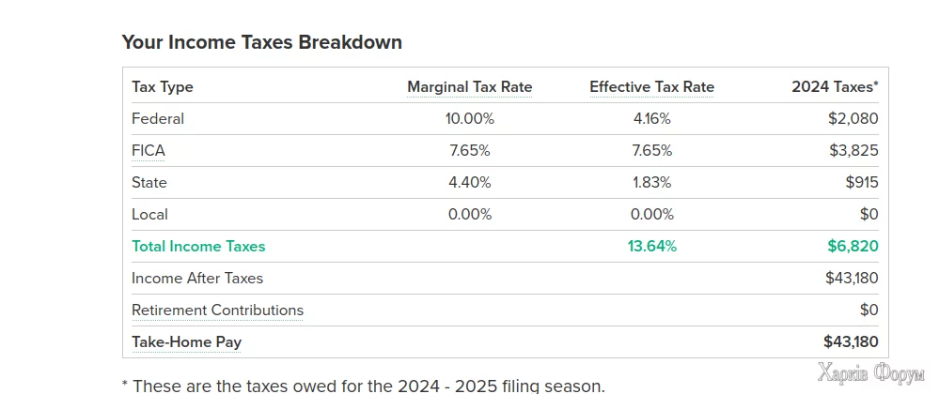Image resolution: width=939 pixels, height=394 pixels.
Task: Open the Federal tax type definition
Action: (x=158, y=119)
